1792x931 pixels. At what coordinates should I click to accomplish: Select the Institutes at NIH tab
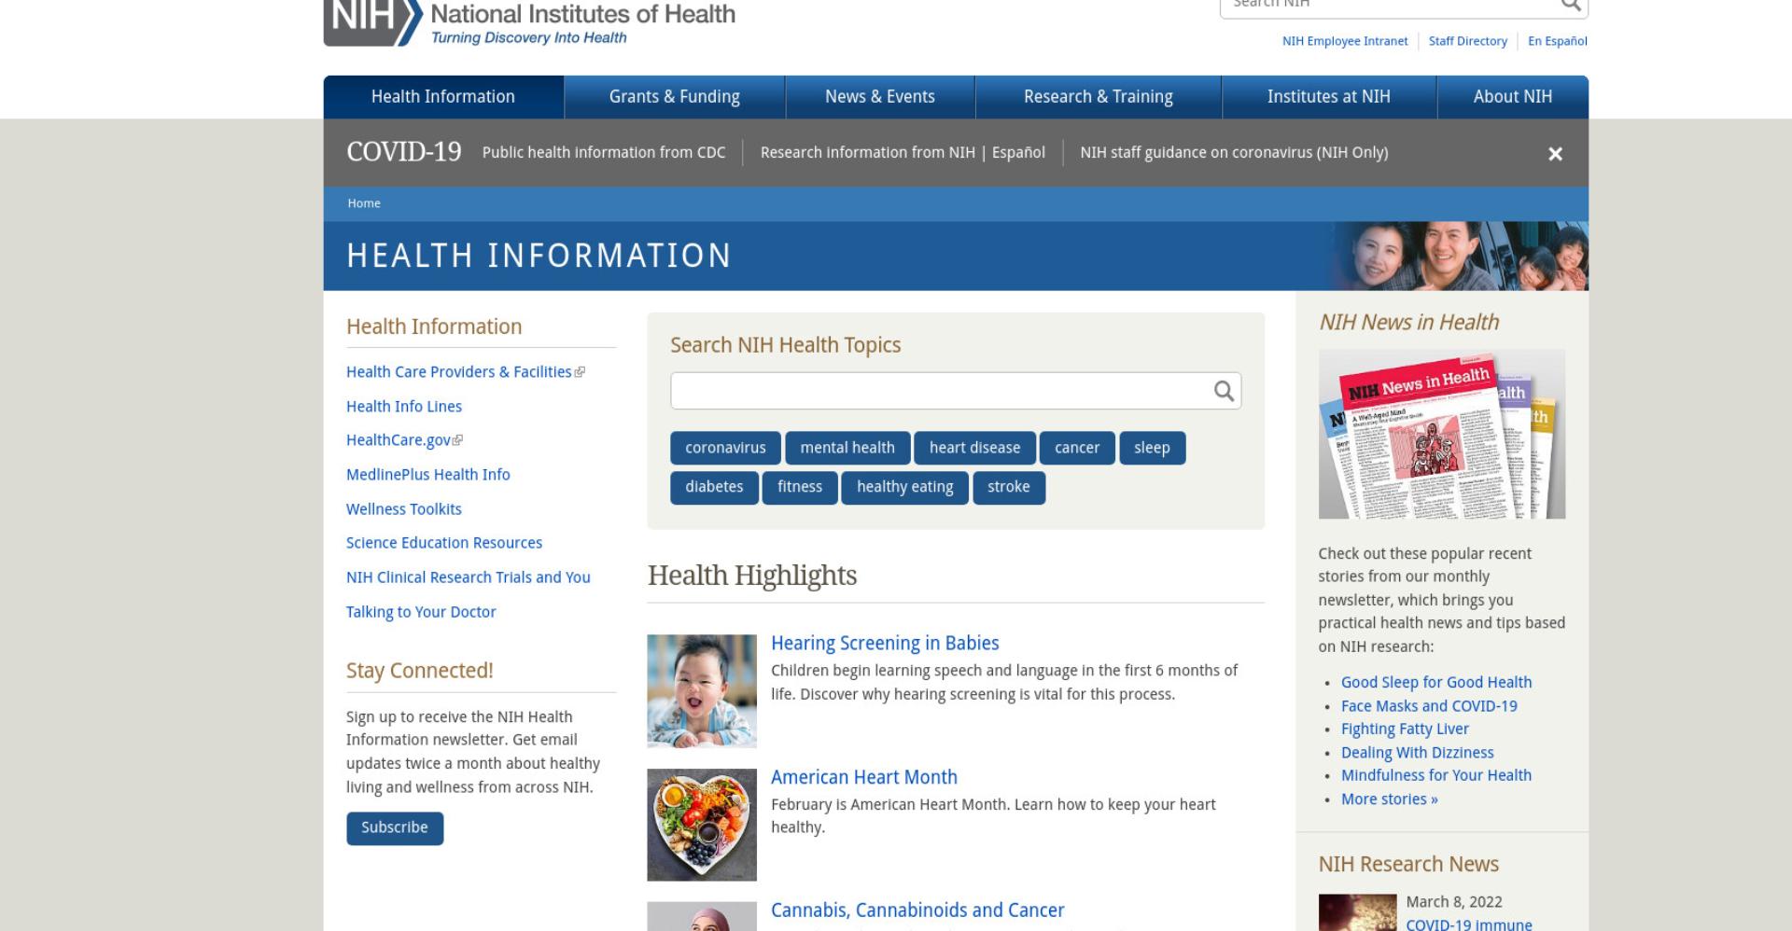(1329, 97)
